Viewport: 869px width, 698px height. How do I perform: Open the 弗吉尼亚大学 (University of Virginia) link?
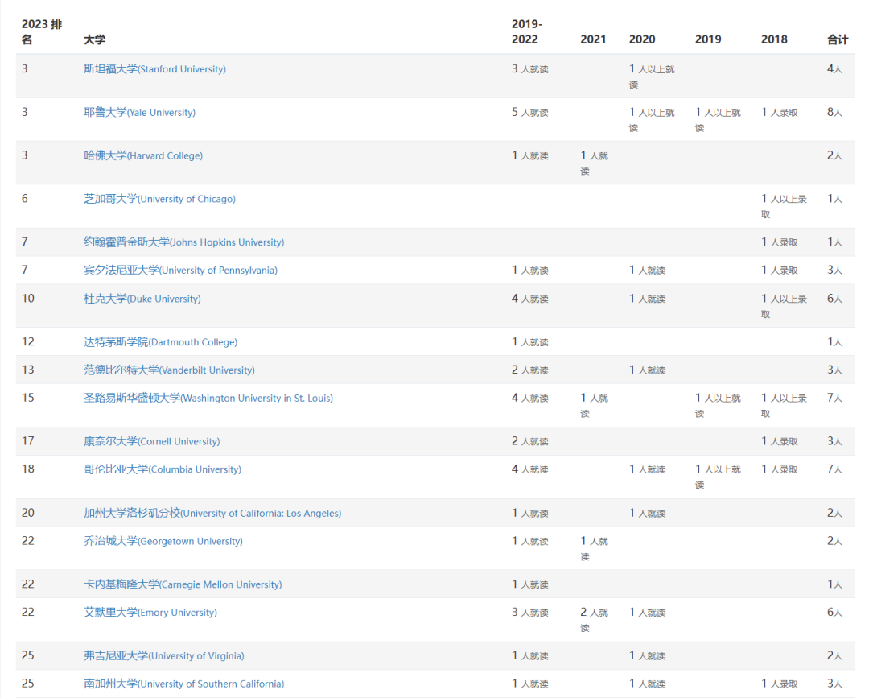[164, 656]
